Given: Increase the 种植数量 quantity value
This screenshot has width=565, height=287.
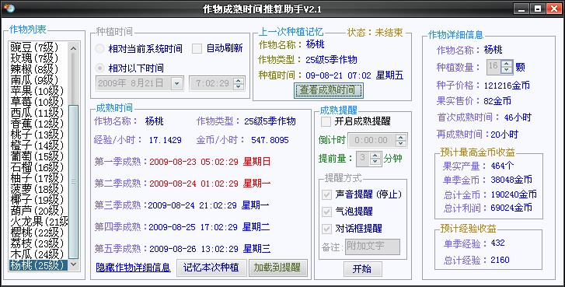Looking at the screenshot, I should (507, 65).
